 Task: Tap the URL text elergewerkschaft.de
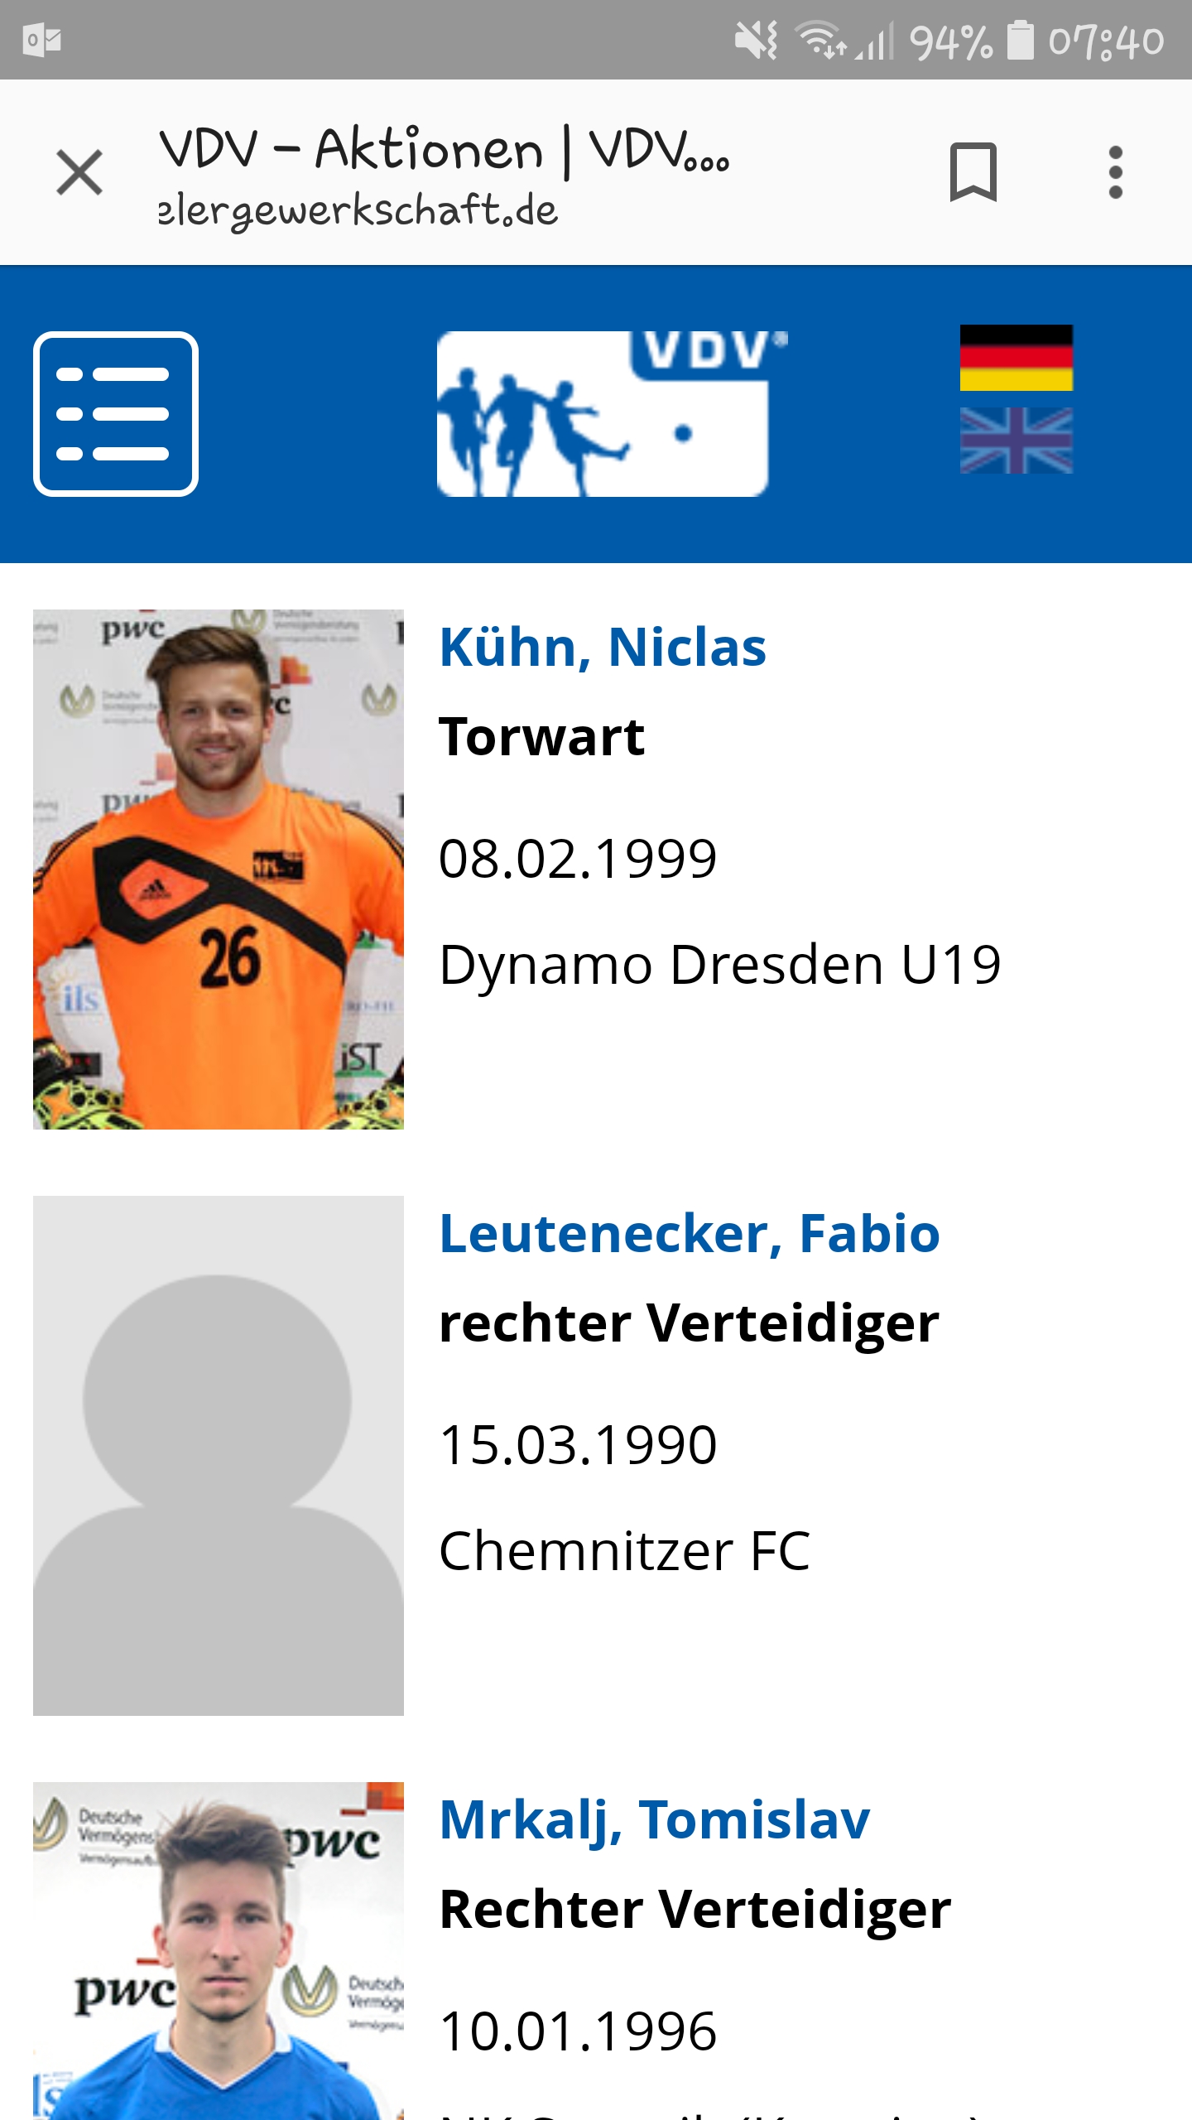pos(358,210)
